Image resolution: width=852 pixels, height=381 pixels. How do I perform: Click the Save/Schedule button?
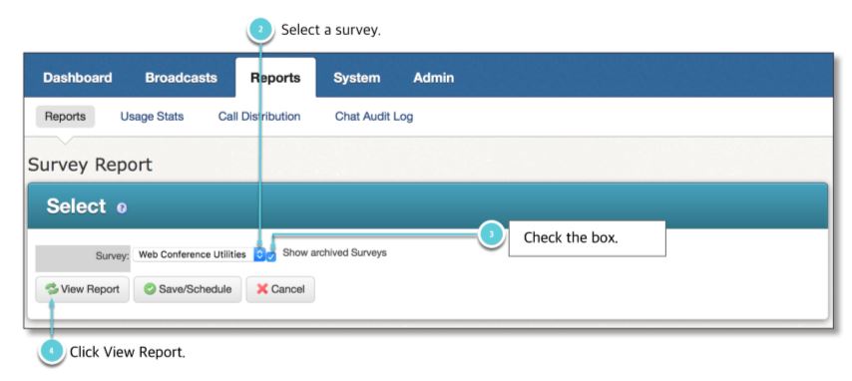188,289
